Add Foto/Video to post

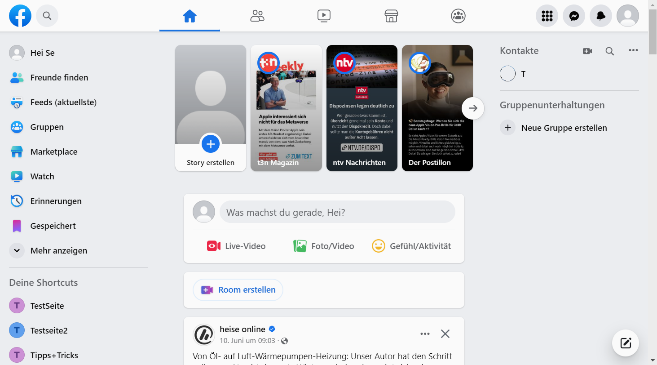(324, 246)
